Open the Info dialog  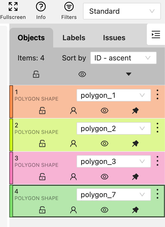pyautogui.click(x=41, y=10)
